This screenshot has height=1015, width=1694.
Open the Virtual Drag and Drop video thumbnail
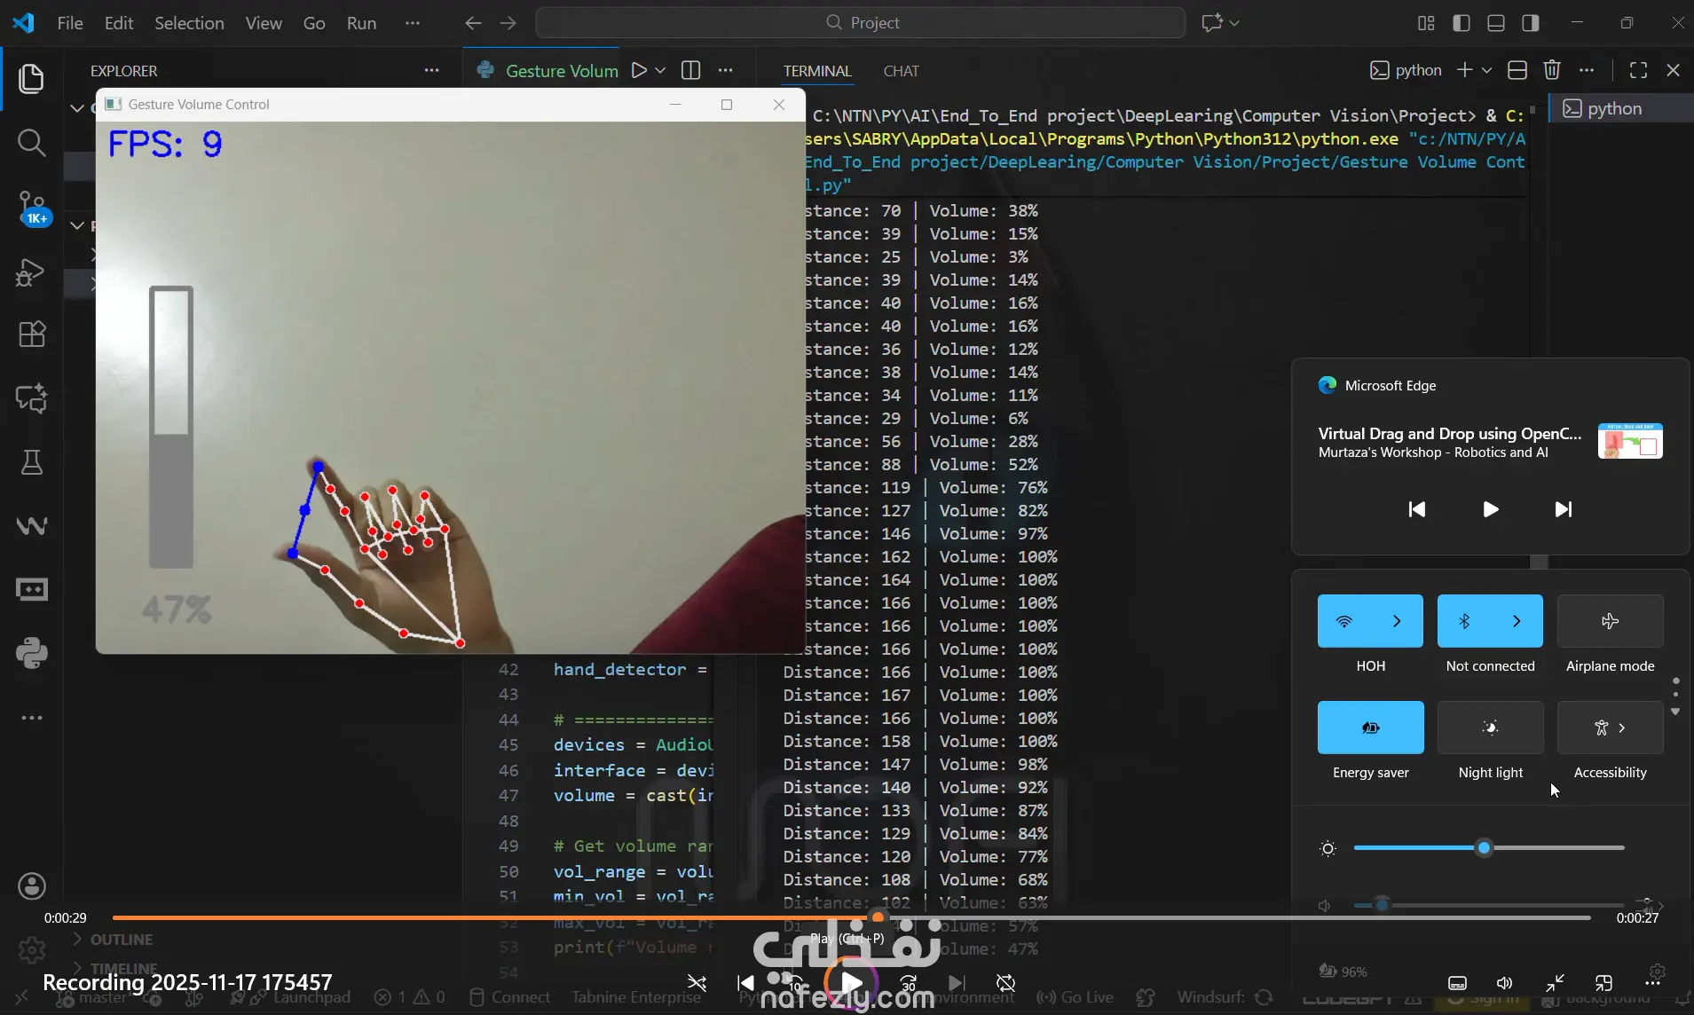tap(1630, 441)
